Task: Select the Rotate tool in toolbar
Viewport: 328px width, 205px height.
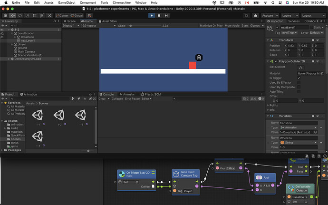Action: tap(20, 16)
